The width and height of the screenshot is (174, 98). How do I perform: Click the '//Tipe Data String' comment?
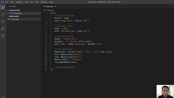pos(64,36)
